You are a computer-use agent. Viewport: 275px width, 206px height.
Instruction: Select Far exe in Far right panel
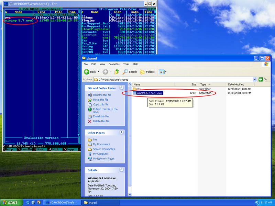[x=96, y=38]
